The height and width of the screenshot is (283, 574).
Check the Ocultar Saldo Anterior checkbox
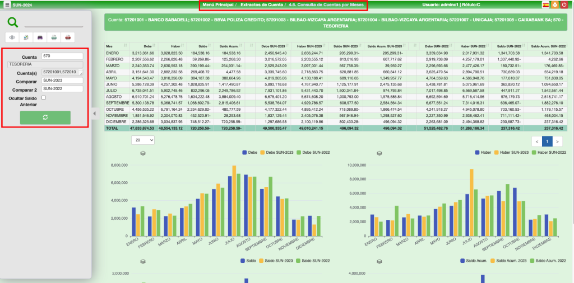coord(44,98)
